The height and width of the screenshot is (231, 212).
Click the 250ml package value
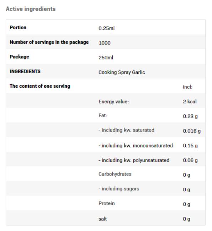click(106, 58)
